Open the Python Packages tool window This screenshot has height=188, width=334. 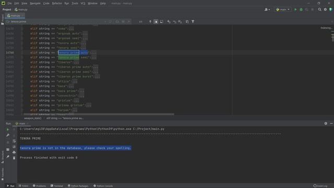78,186
